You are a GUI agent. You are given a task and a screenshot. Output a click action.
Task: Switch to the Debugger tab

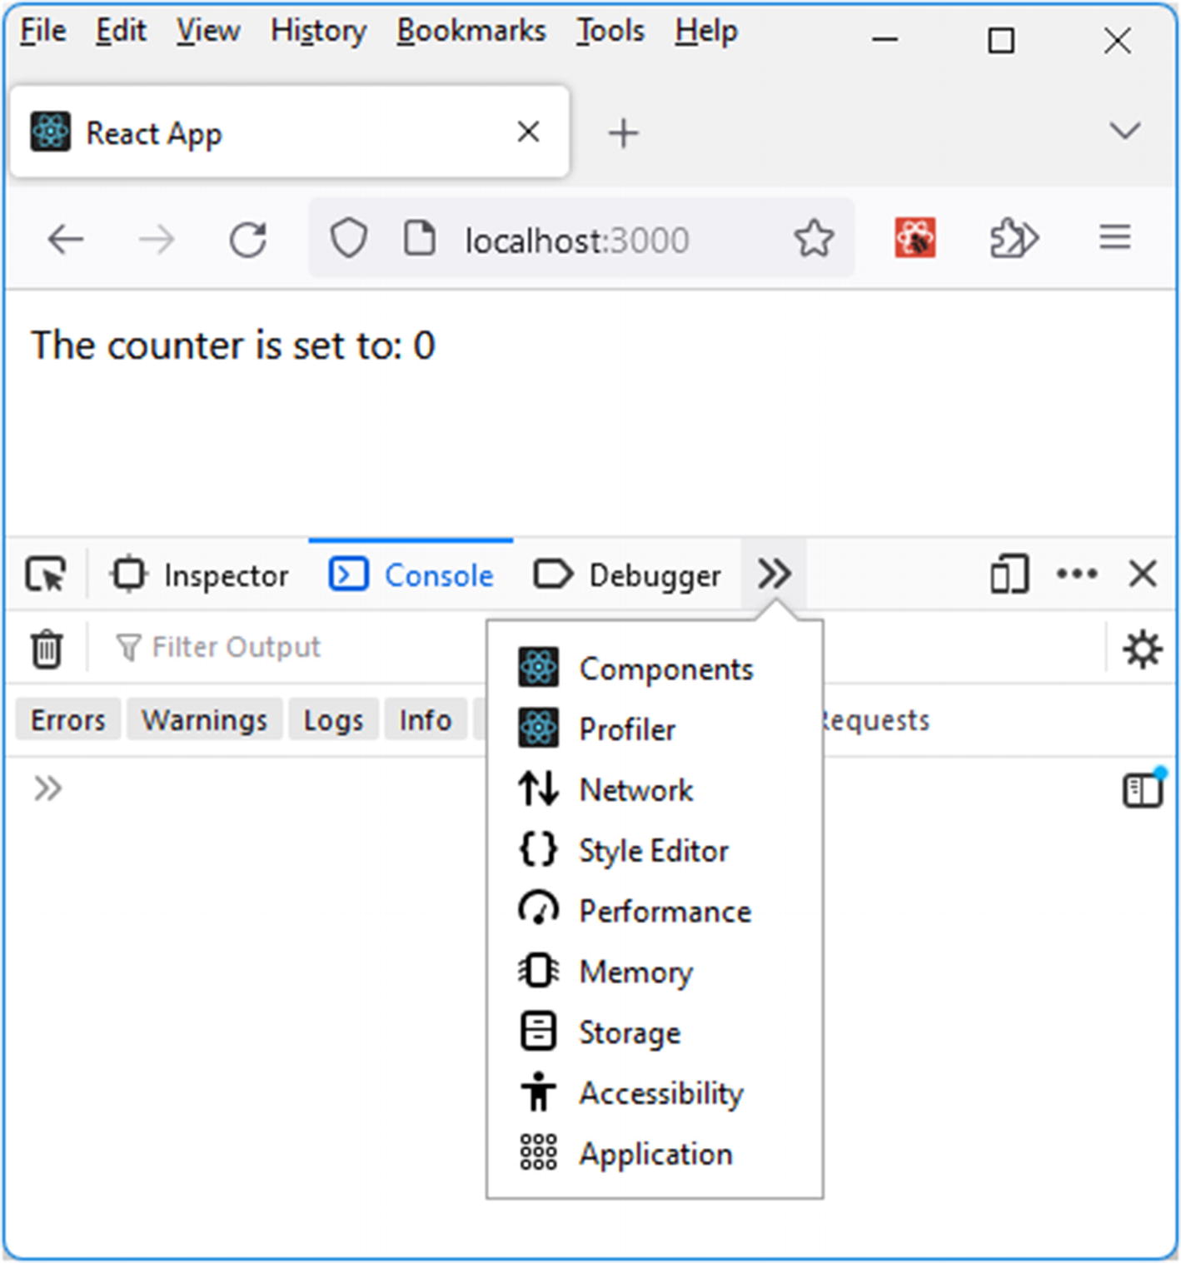[627, 575]
